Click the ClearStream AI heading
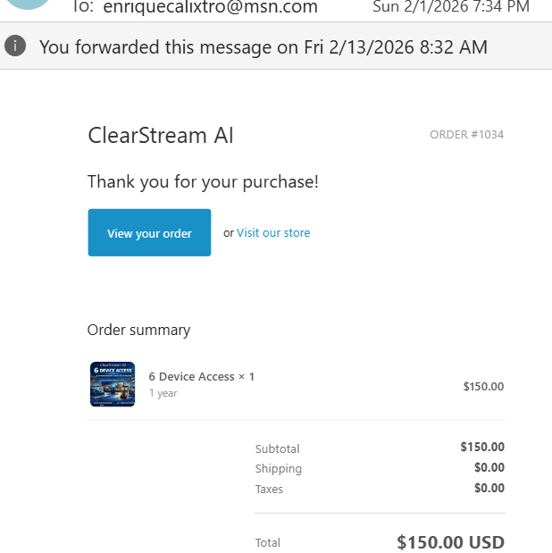The width and height of the screenshot is (552, 553). coord(161,135)
